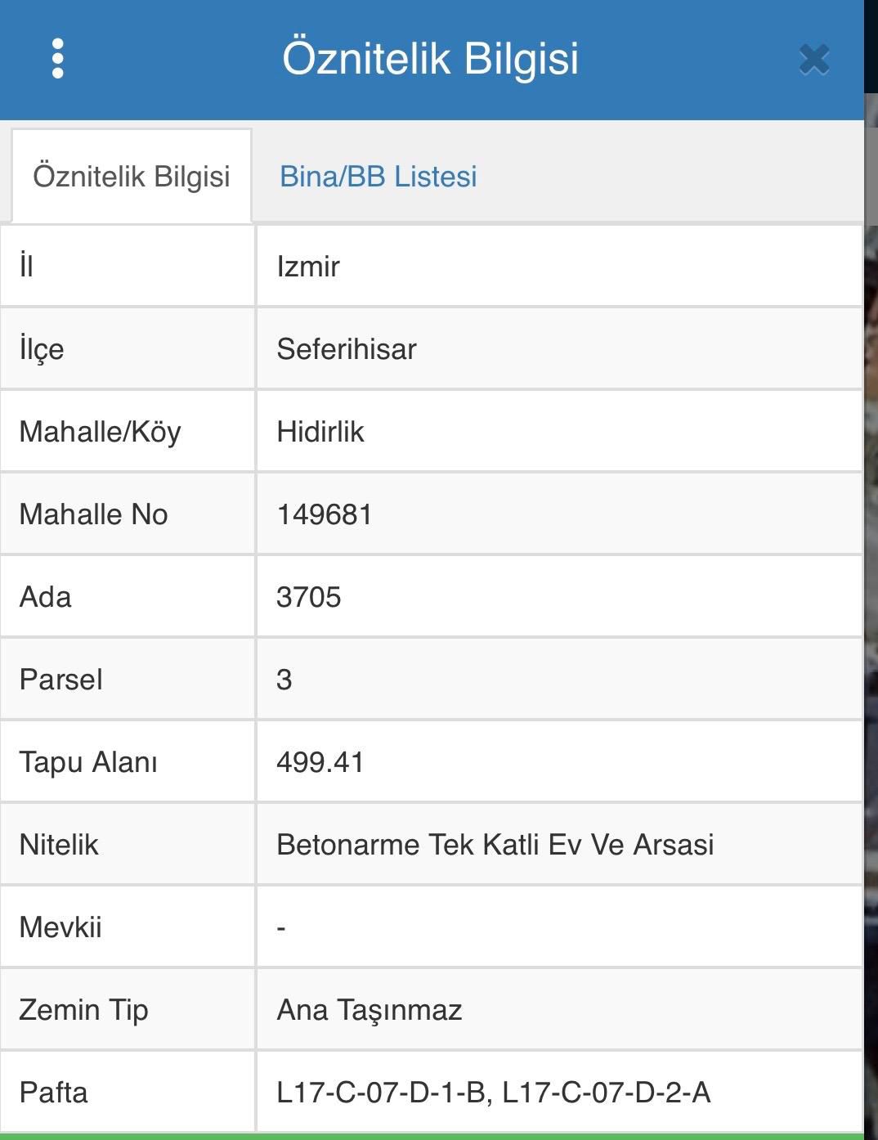Screen dimensions: 878x1140
Task: Click the Mahalle/Köy label cell
Action: click(128, 432)
